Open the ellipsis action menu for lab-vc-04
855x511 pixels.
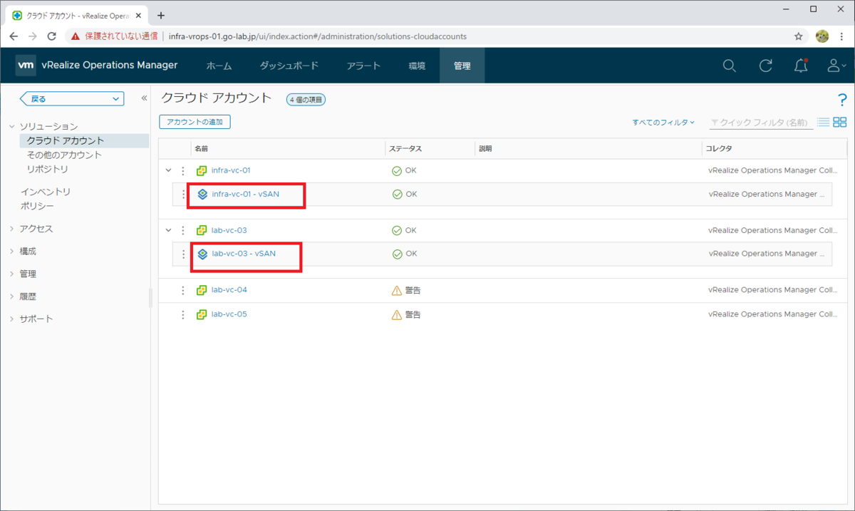pyautogui.click(x=182, y=289)
